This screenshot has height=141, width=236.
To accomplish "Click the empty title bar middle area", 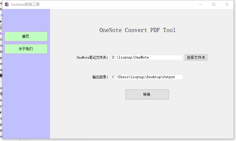I will (116, 4).
